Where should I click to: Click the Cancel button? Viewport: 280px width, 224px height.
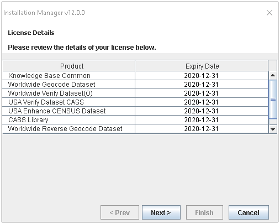point(249,212)
